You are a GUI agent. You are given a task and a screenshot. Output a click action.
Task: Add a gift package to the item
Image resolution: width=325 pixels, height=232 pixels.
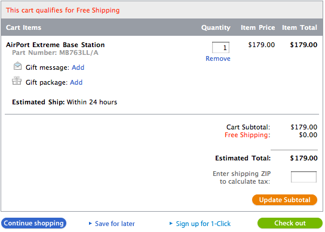pyautogui.click(x=76, y=82)
